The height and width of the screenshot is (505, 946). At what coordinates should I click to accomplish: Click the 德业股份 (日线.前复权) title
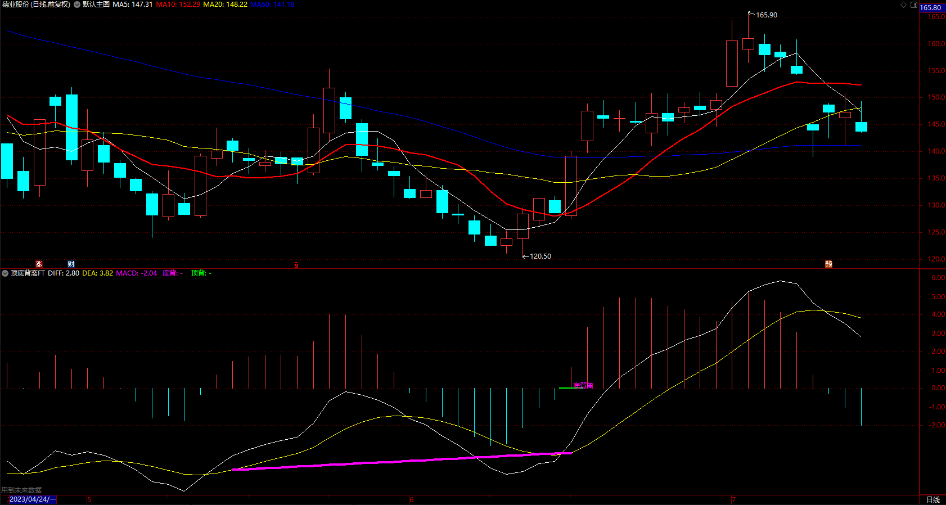[37, 4]
